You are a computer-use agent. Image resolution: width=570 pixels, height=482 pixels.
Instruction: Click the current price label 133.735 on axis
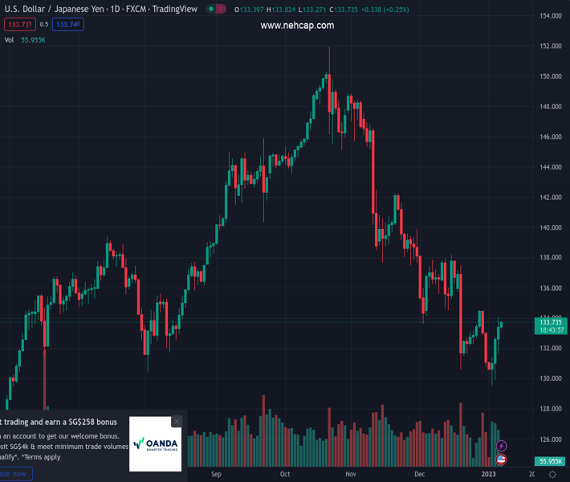click(551, 322)
